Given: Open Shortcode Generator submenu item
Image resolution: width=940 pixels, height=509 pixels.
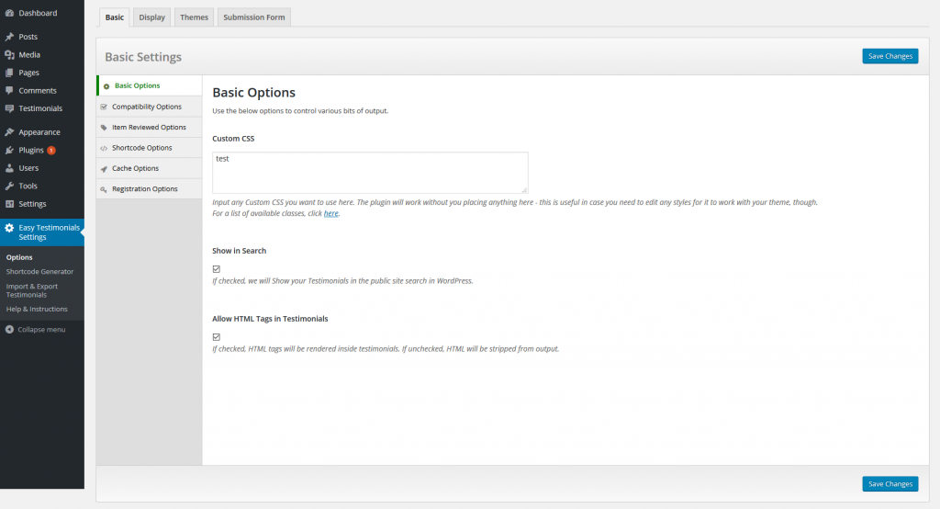Looking at the screenshot, I should [39, 272].
